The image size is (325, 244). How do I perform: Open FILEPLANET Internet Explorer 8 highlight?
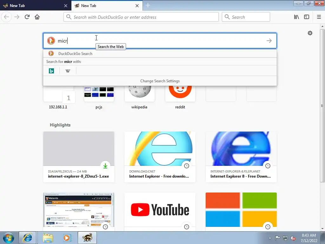point(241,157)
